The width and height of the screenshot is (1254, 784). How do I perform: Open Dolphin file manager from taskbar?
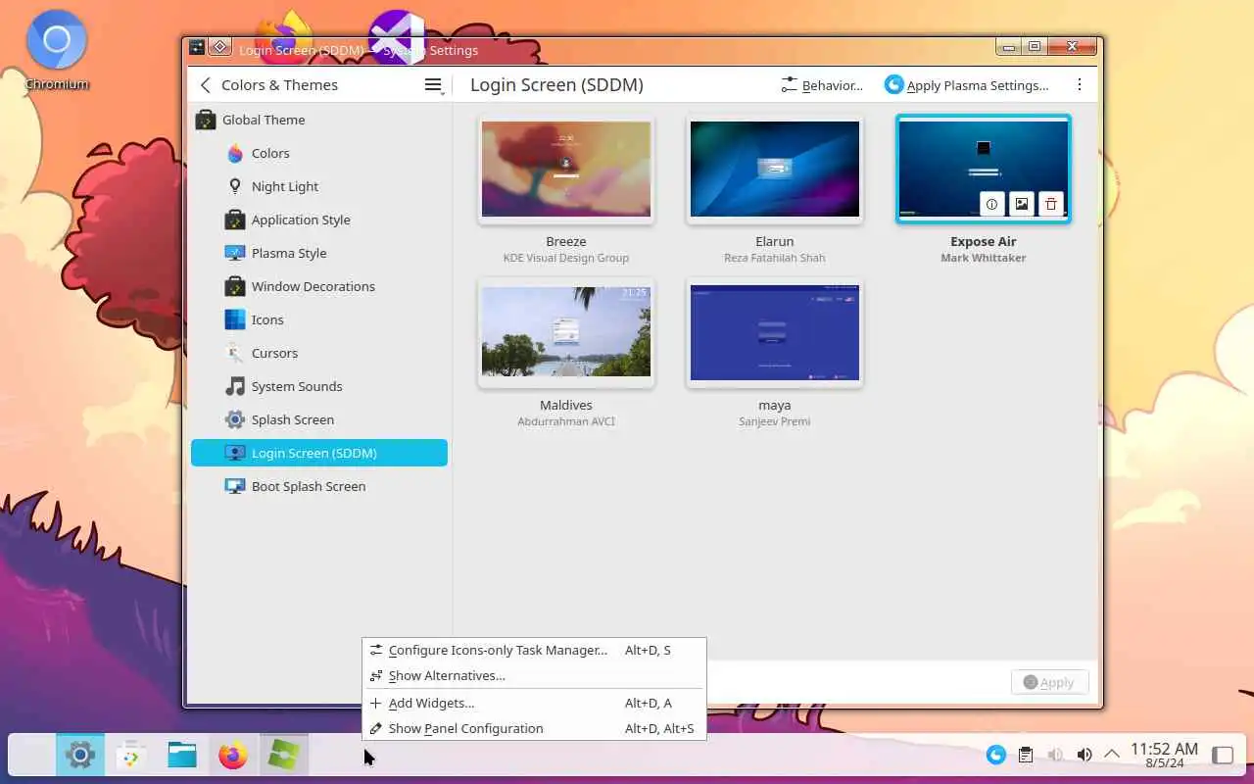[182, 755]
